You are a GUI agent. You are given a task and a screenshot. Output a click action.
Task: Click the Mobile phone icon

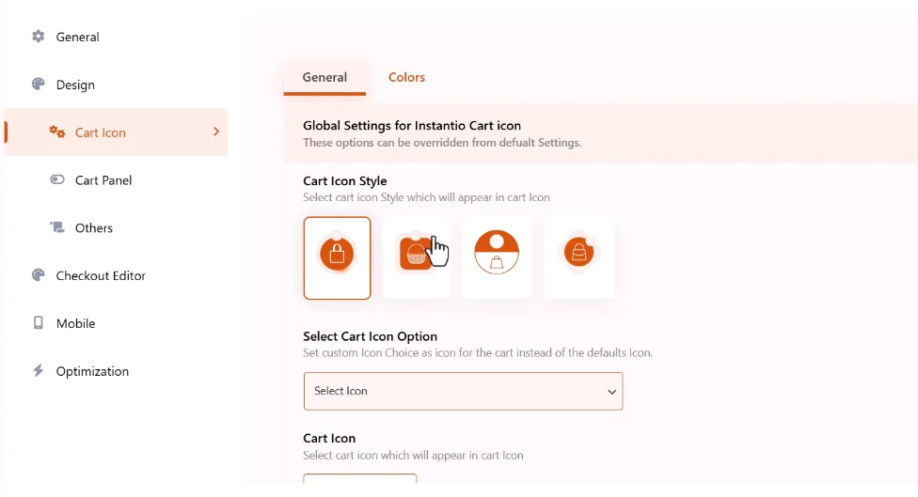[38, 323]
